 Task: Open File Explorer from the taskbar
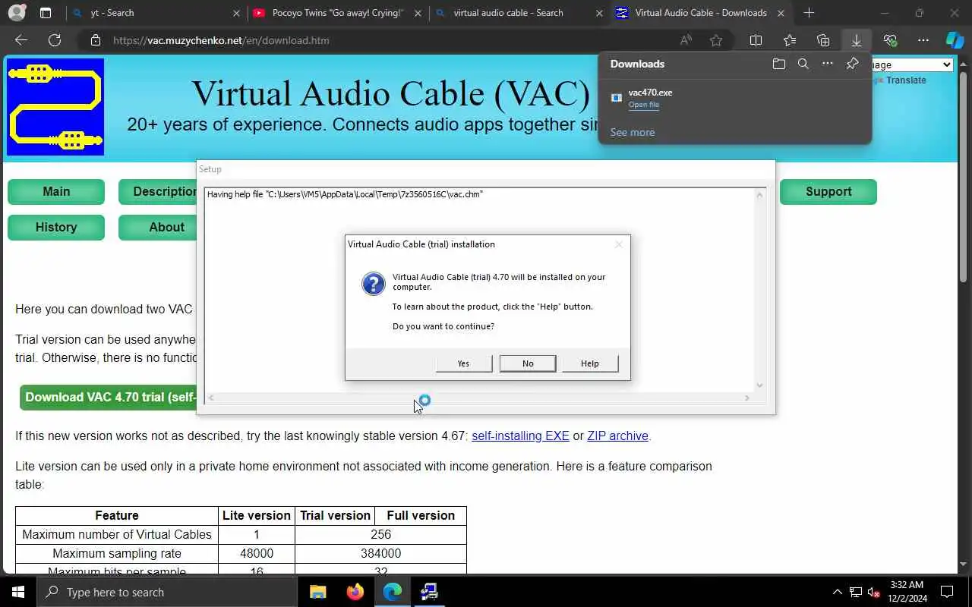[x=318, y=592]
